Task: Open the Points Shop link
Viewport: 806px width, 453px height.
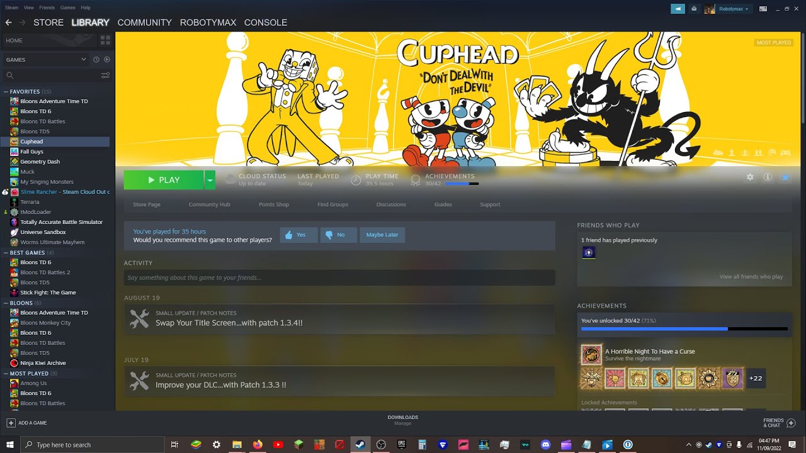Action: (274, 204)
